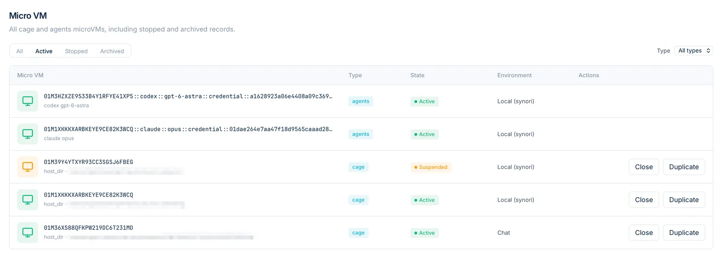
Task: Close the Chat environment VM
Action: click(x=643, y=232)
